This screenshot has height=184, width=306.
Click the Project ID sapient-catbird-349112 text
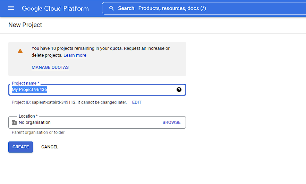tap(69, 102)
